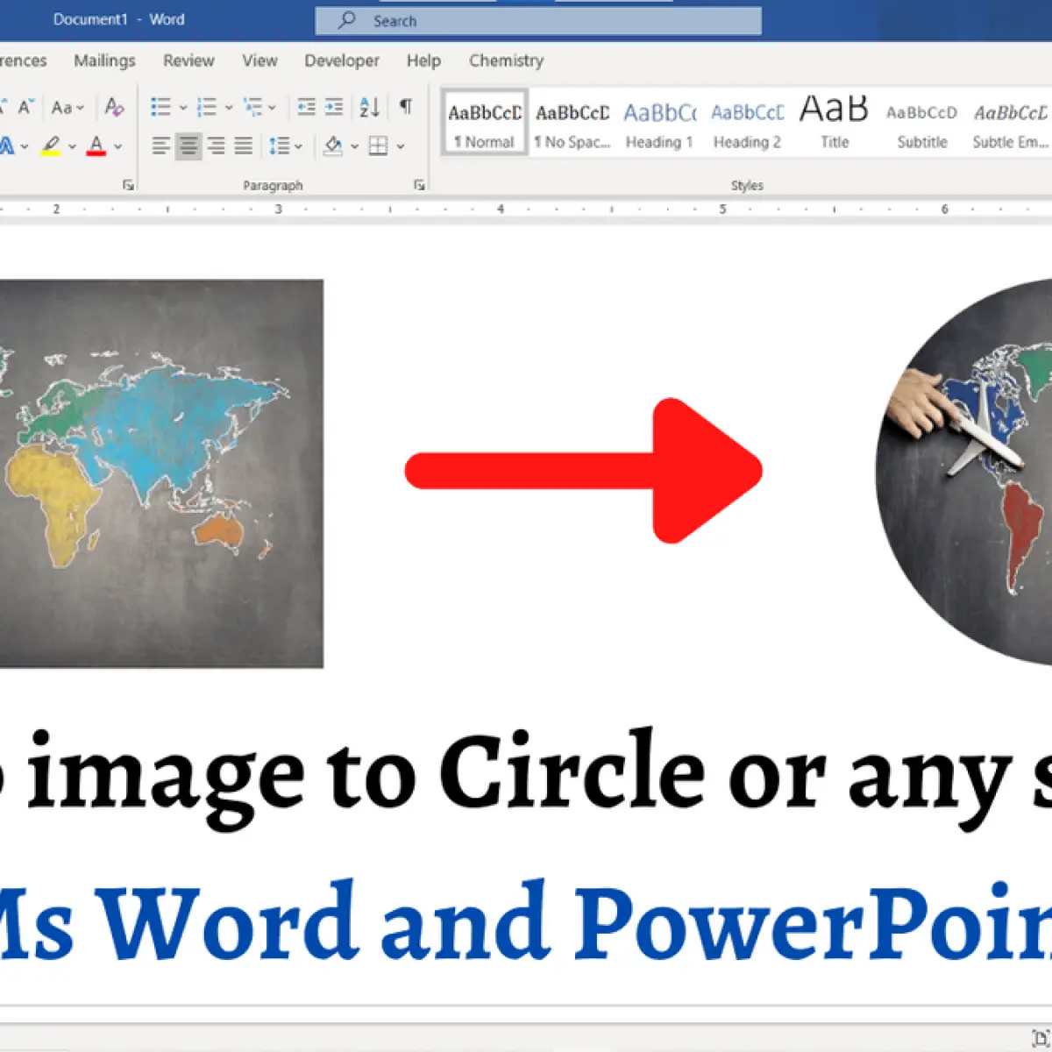Open the Font dialog launcher
This screenshot has width=1052, height=1052.
[129, 185]
